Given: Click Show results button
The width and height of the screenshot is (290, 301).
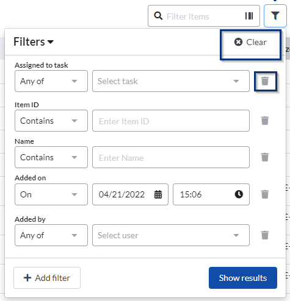Looking at the screenshot, I should click(x=243, y=278).
